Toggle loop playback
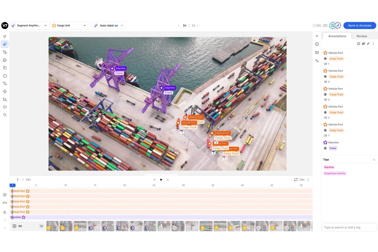 pos(296,179)
